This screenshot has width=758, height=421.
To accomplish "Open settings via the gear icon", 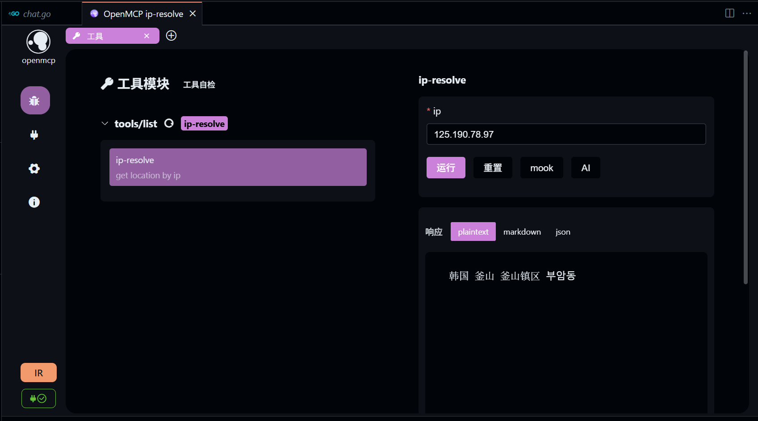I will 34,168.
